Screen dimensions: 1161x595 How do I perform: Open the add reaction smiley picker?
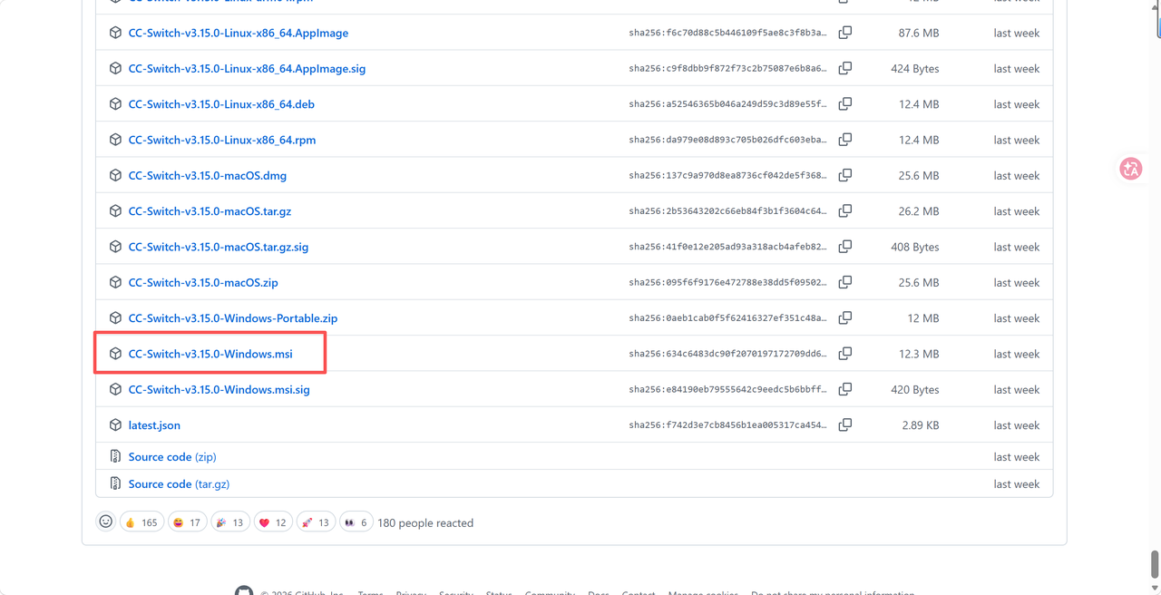click(x=106, y=522)
